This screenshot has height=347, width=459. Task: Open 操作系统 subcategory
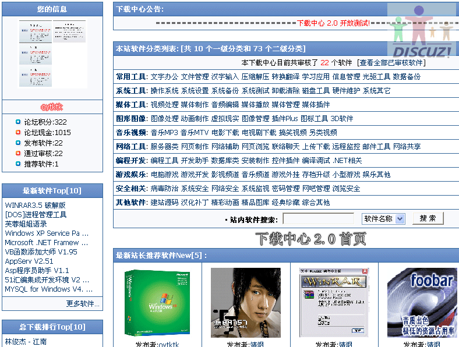point(164,91)
